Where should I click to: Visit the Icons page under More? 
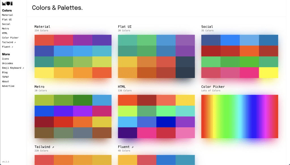[5, 59]
